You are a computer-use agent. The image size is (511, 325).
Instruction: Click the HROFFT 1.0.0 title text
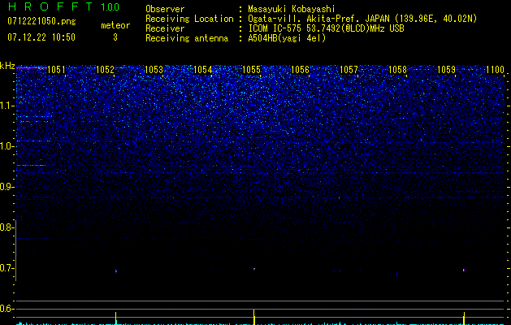[63, 6]
